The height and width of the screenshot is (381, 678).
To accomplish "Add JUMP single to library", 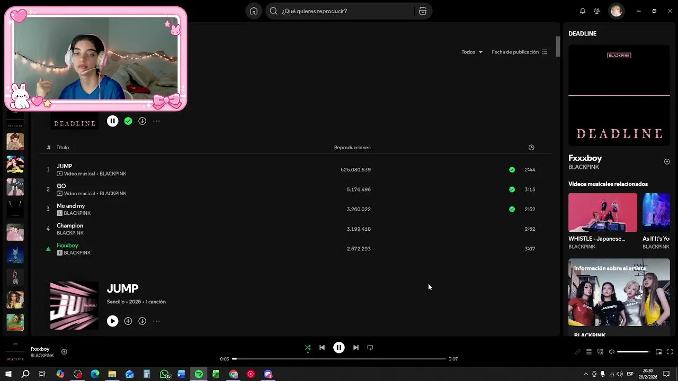I will click(x=128, y=321).
